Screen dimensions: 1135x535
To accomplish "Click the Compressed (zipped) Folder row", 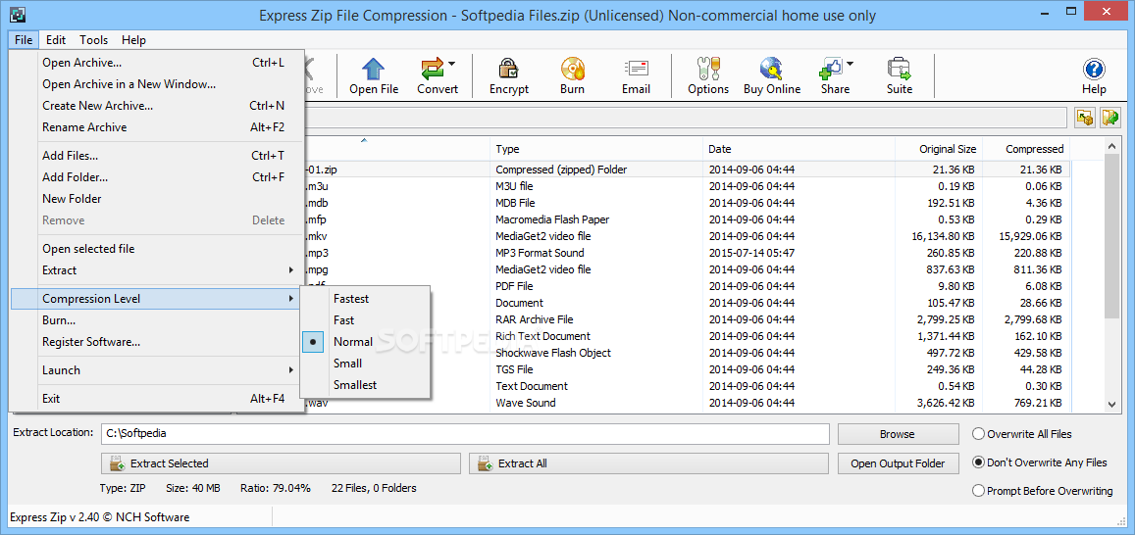I will click(x=686, y=170).
